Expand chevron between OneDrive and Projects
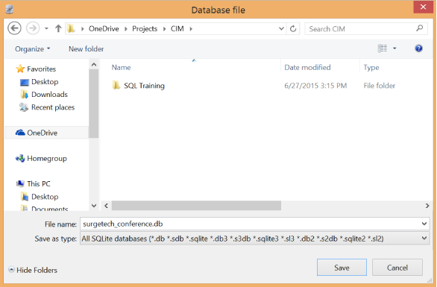 126,28
